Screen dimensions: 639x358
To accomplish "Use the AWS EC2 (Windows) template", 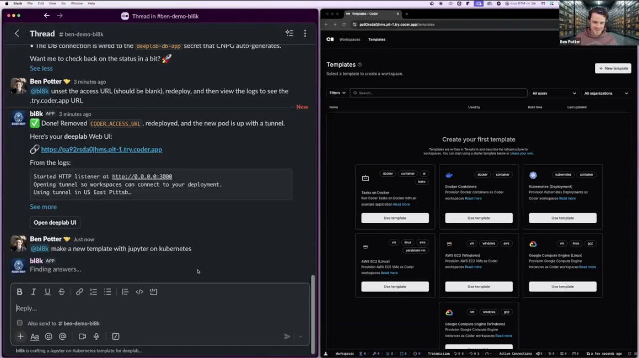I will pyautogui.click(x=479, y=287).
